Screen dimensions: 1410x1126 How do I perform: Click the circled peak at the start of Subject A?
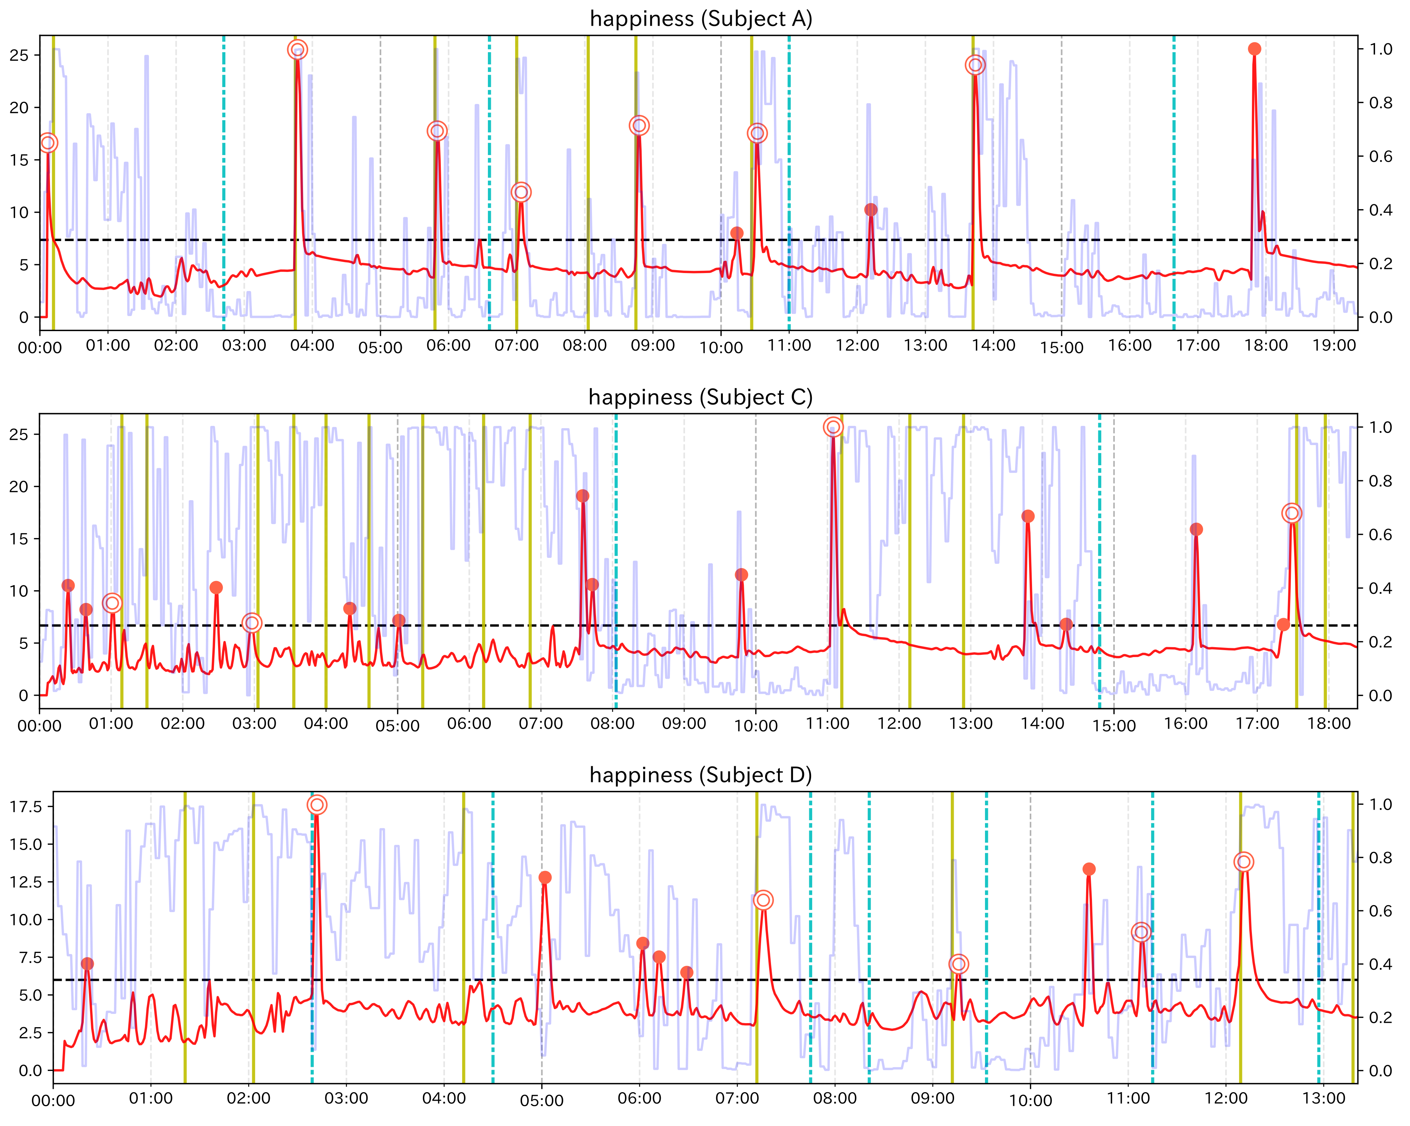click(x=48, y=143)
